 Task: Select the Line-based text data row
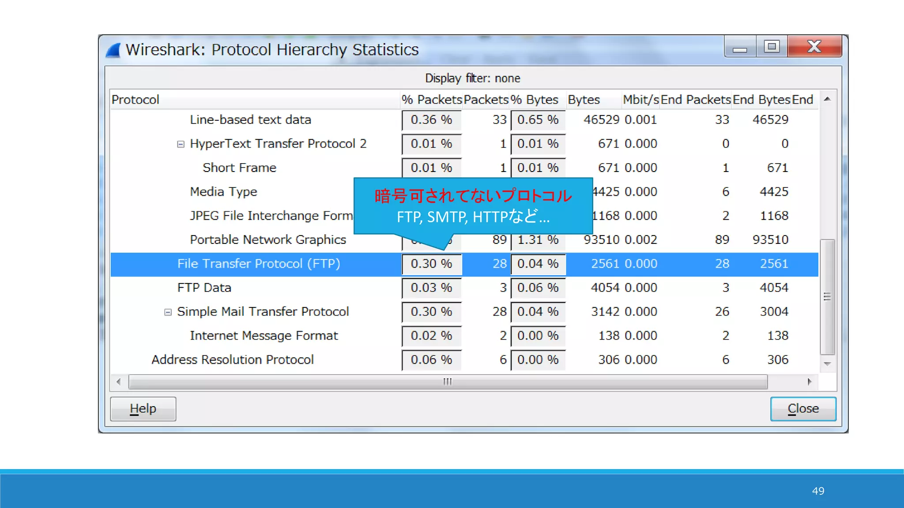tap(250, 120)
